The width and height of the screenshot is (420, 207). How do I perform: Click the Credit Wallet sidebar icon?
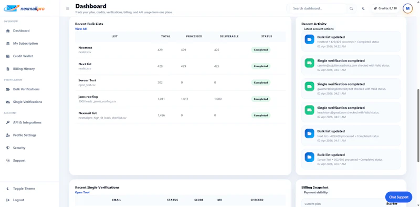click(x=8, y=56)
